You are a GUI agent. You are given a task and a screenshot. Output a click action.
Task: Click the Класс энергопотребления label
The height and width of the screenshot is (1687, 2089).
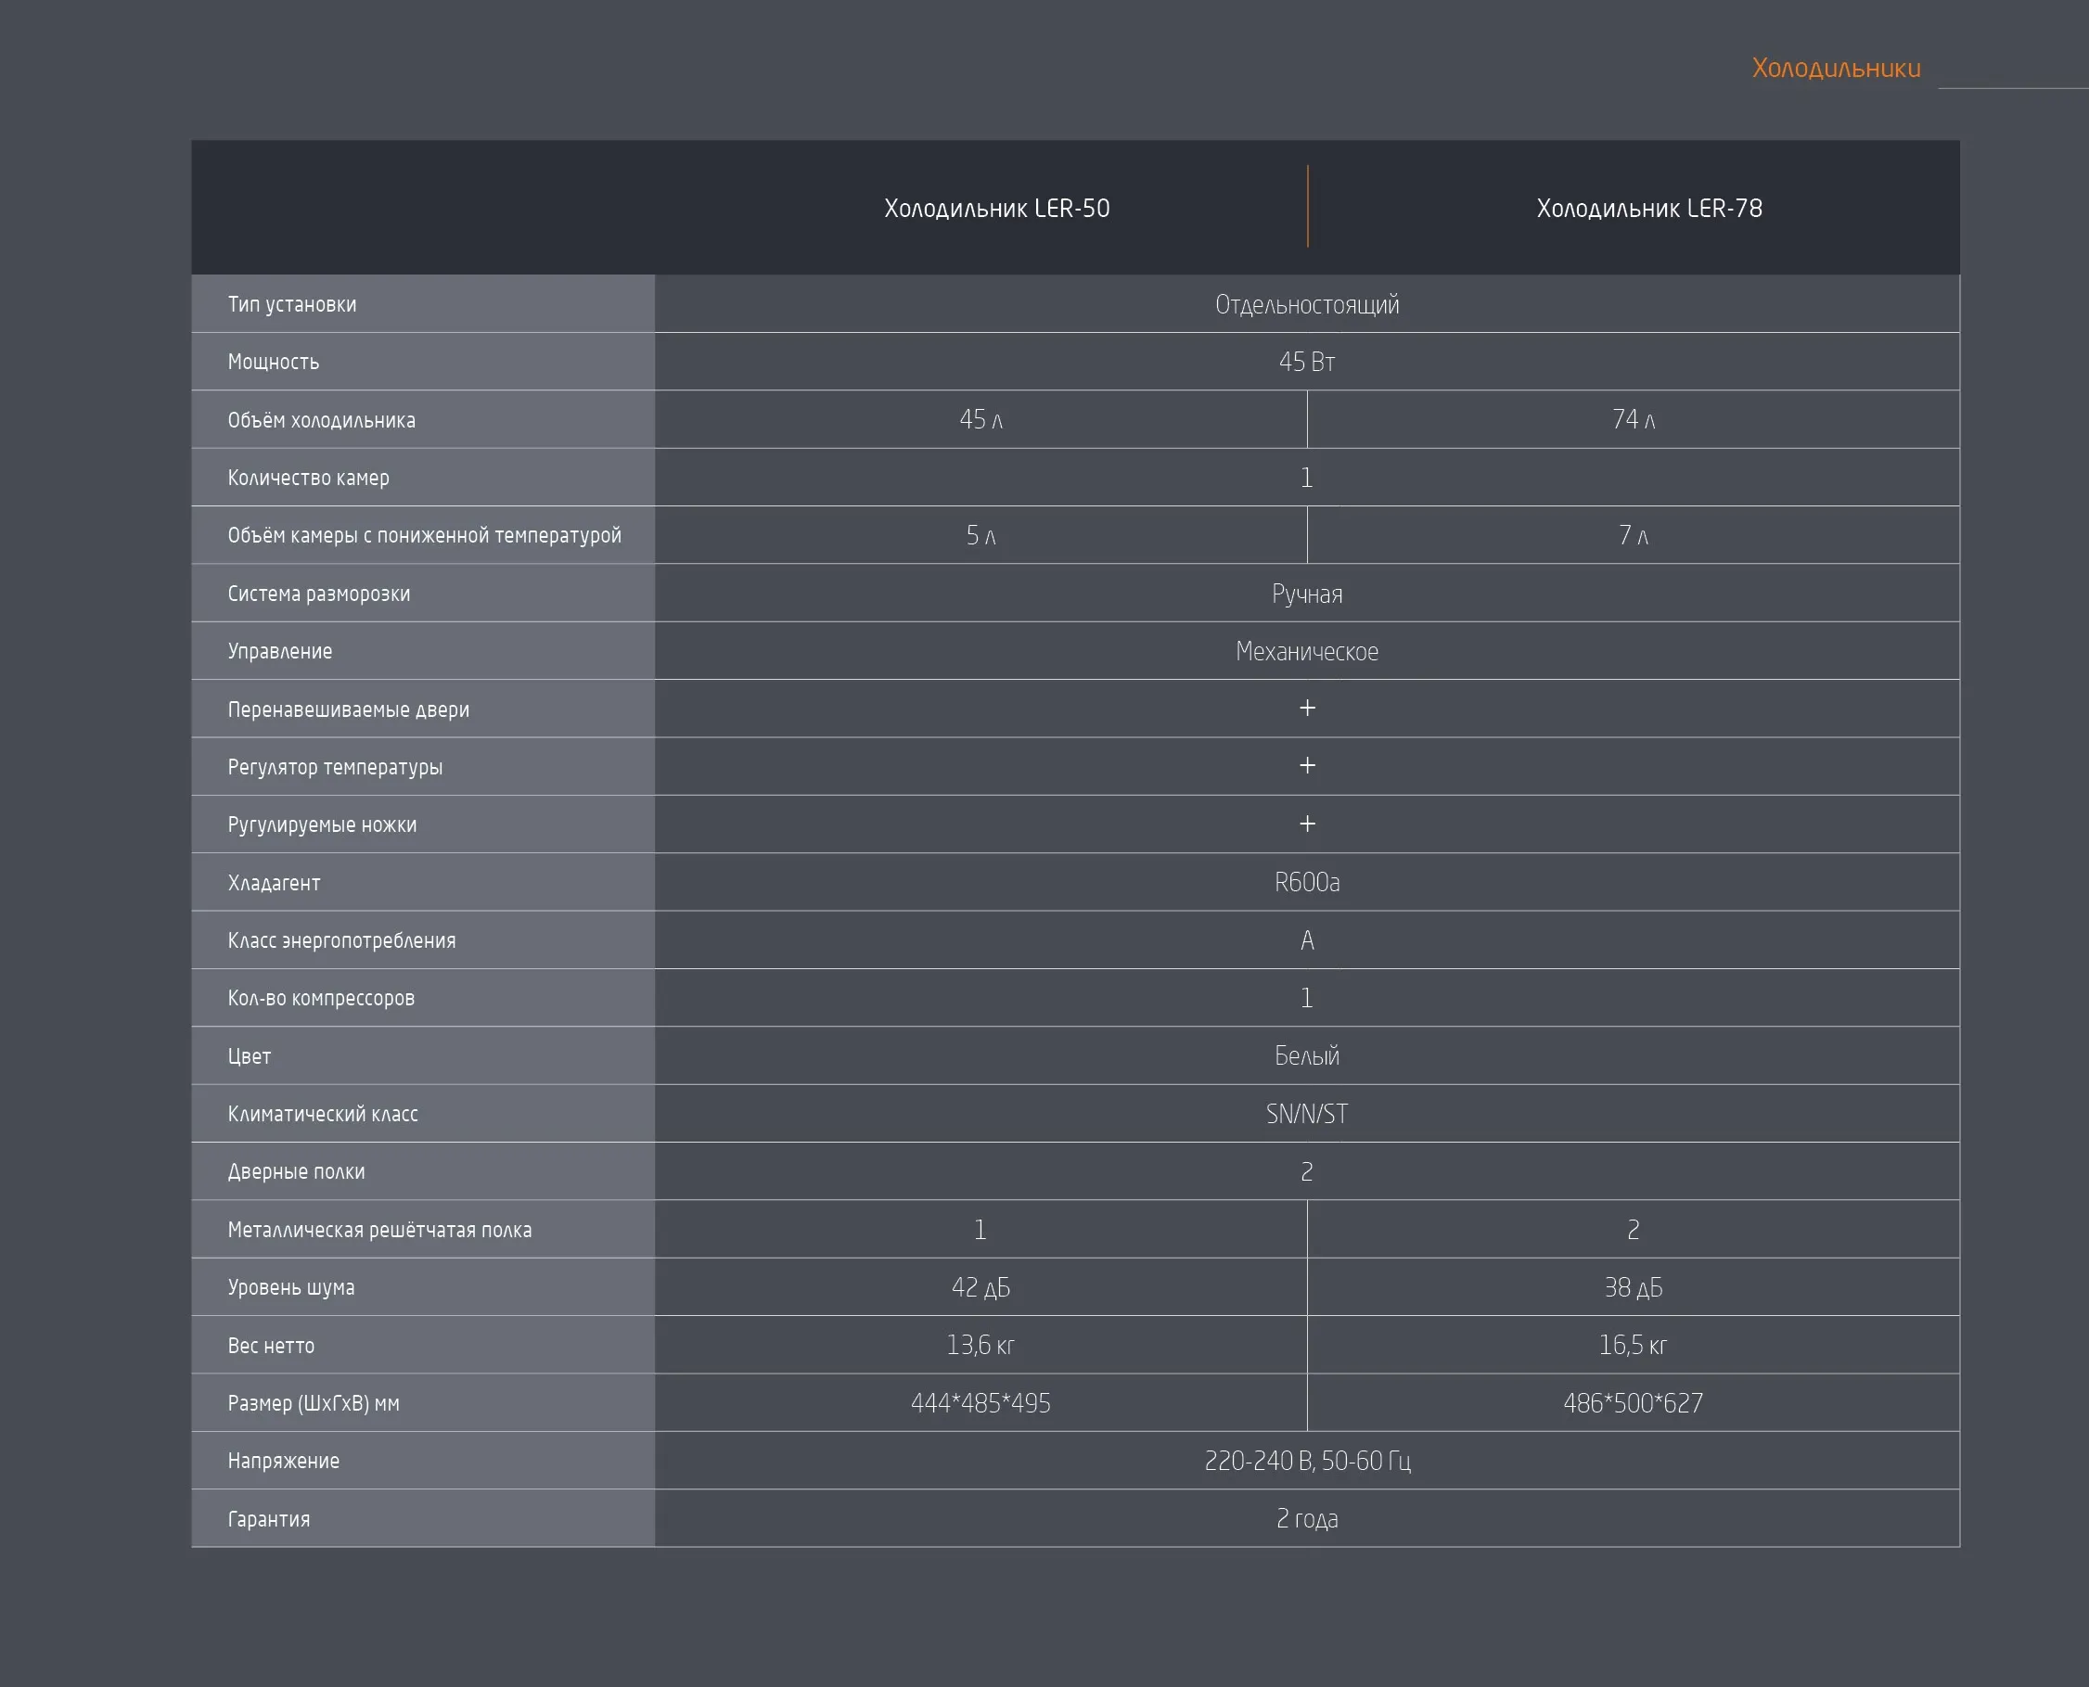coord(341,940)
